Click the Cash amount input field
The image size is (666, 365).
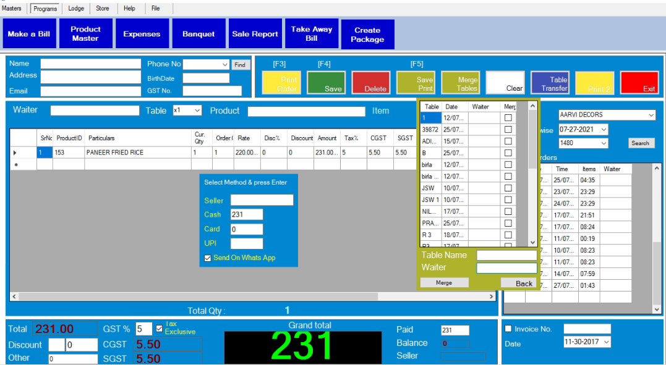tap(246, 214)
